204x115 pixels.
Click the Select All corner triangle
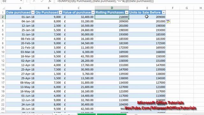[x=4, y=8]
